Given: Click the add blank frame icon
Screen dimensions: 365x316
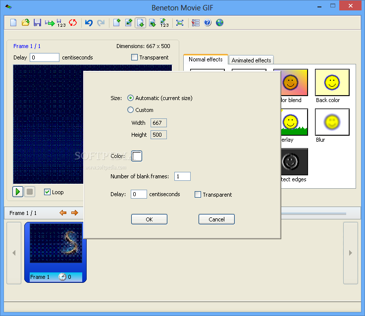Looking at the screenshot, I should click(116, 23).
